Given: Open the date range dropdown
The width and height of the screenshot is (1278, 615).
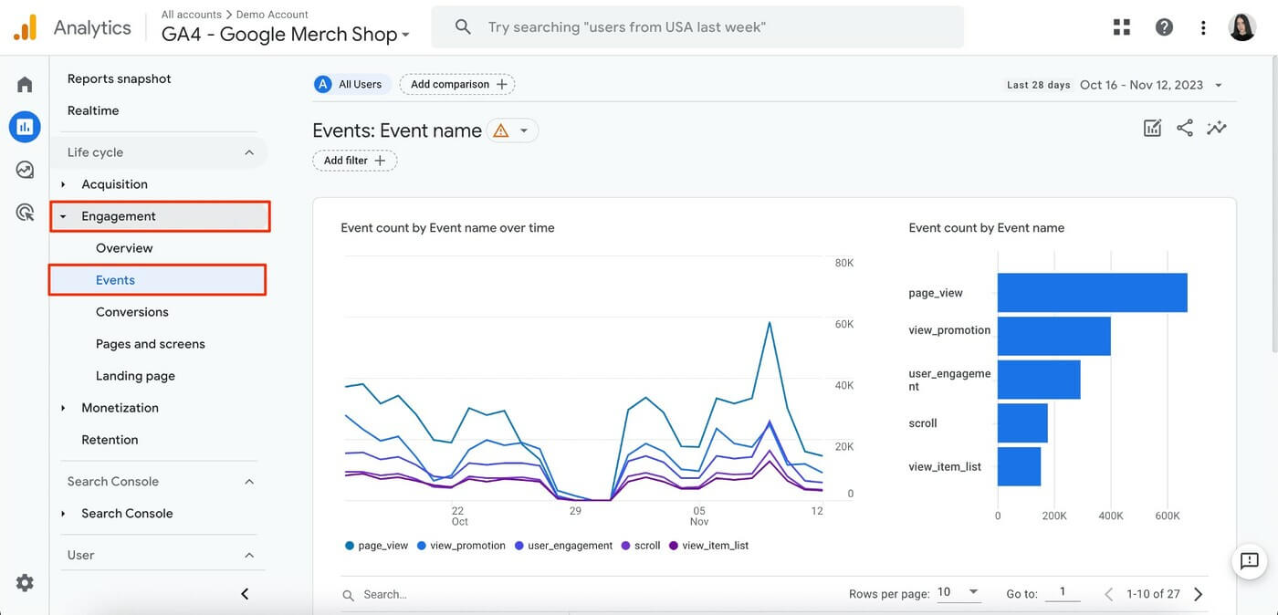Looking at the screenshot, I should [x=1150, y=85].
